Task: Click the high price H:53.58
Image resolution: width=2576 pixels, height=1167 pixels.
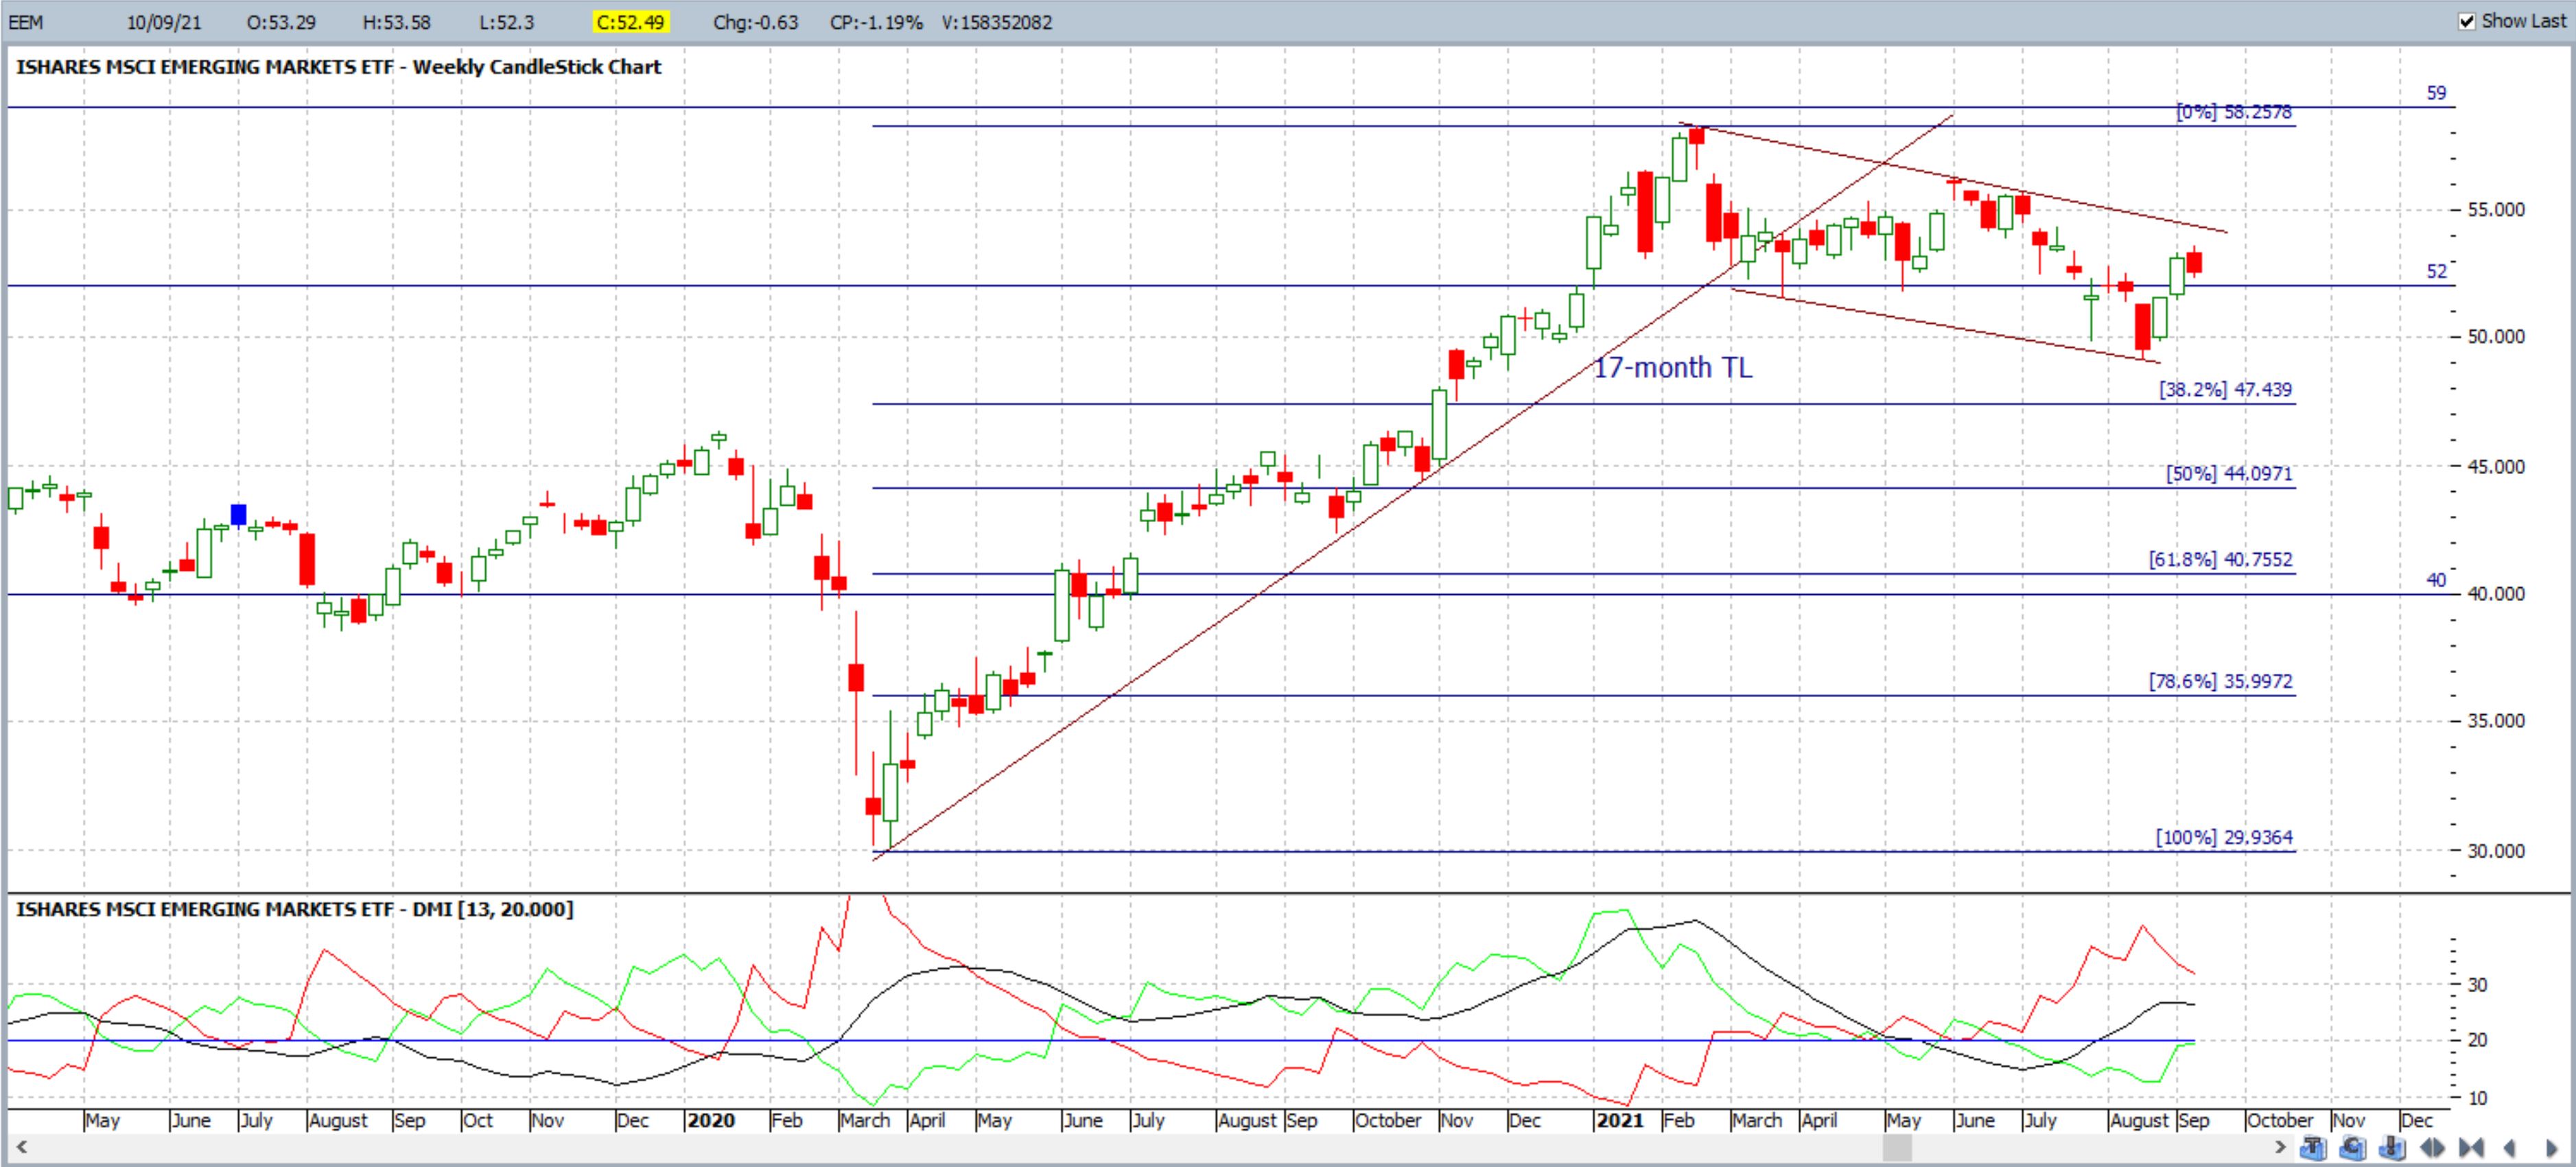Action: pos(396,22)
